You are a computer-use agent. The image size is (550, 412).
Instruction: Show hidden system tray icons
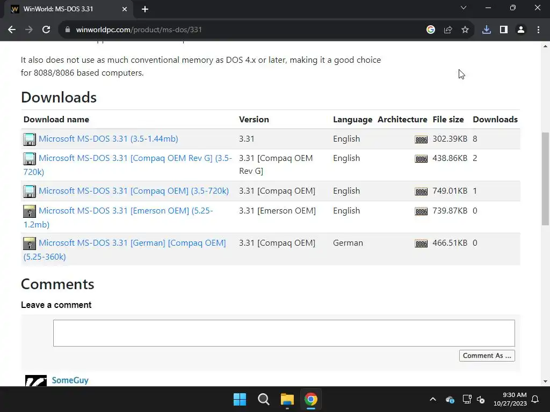tap(433, 399)
